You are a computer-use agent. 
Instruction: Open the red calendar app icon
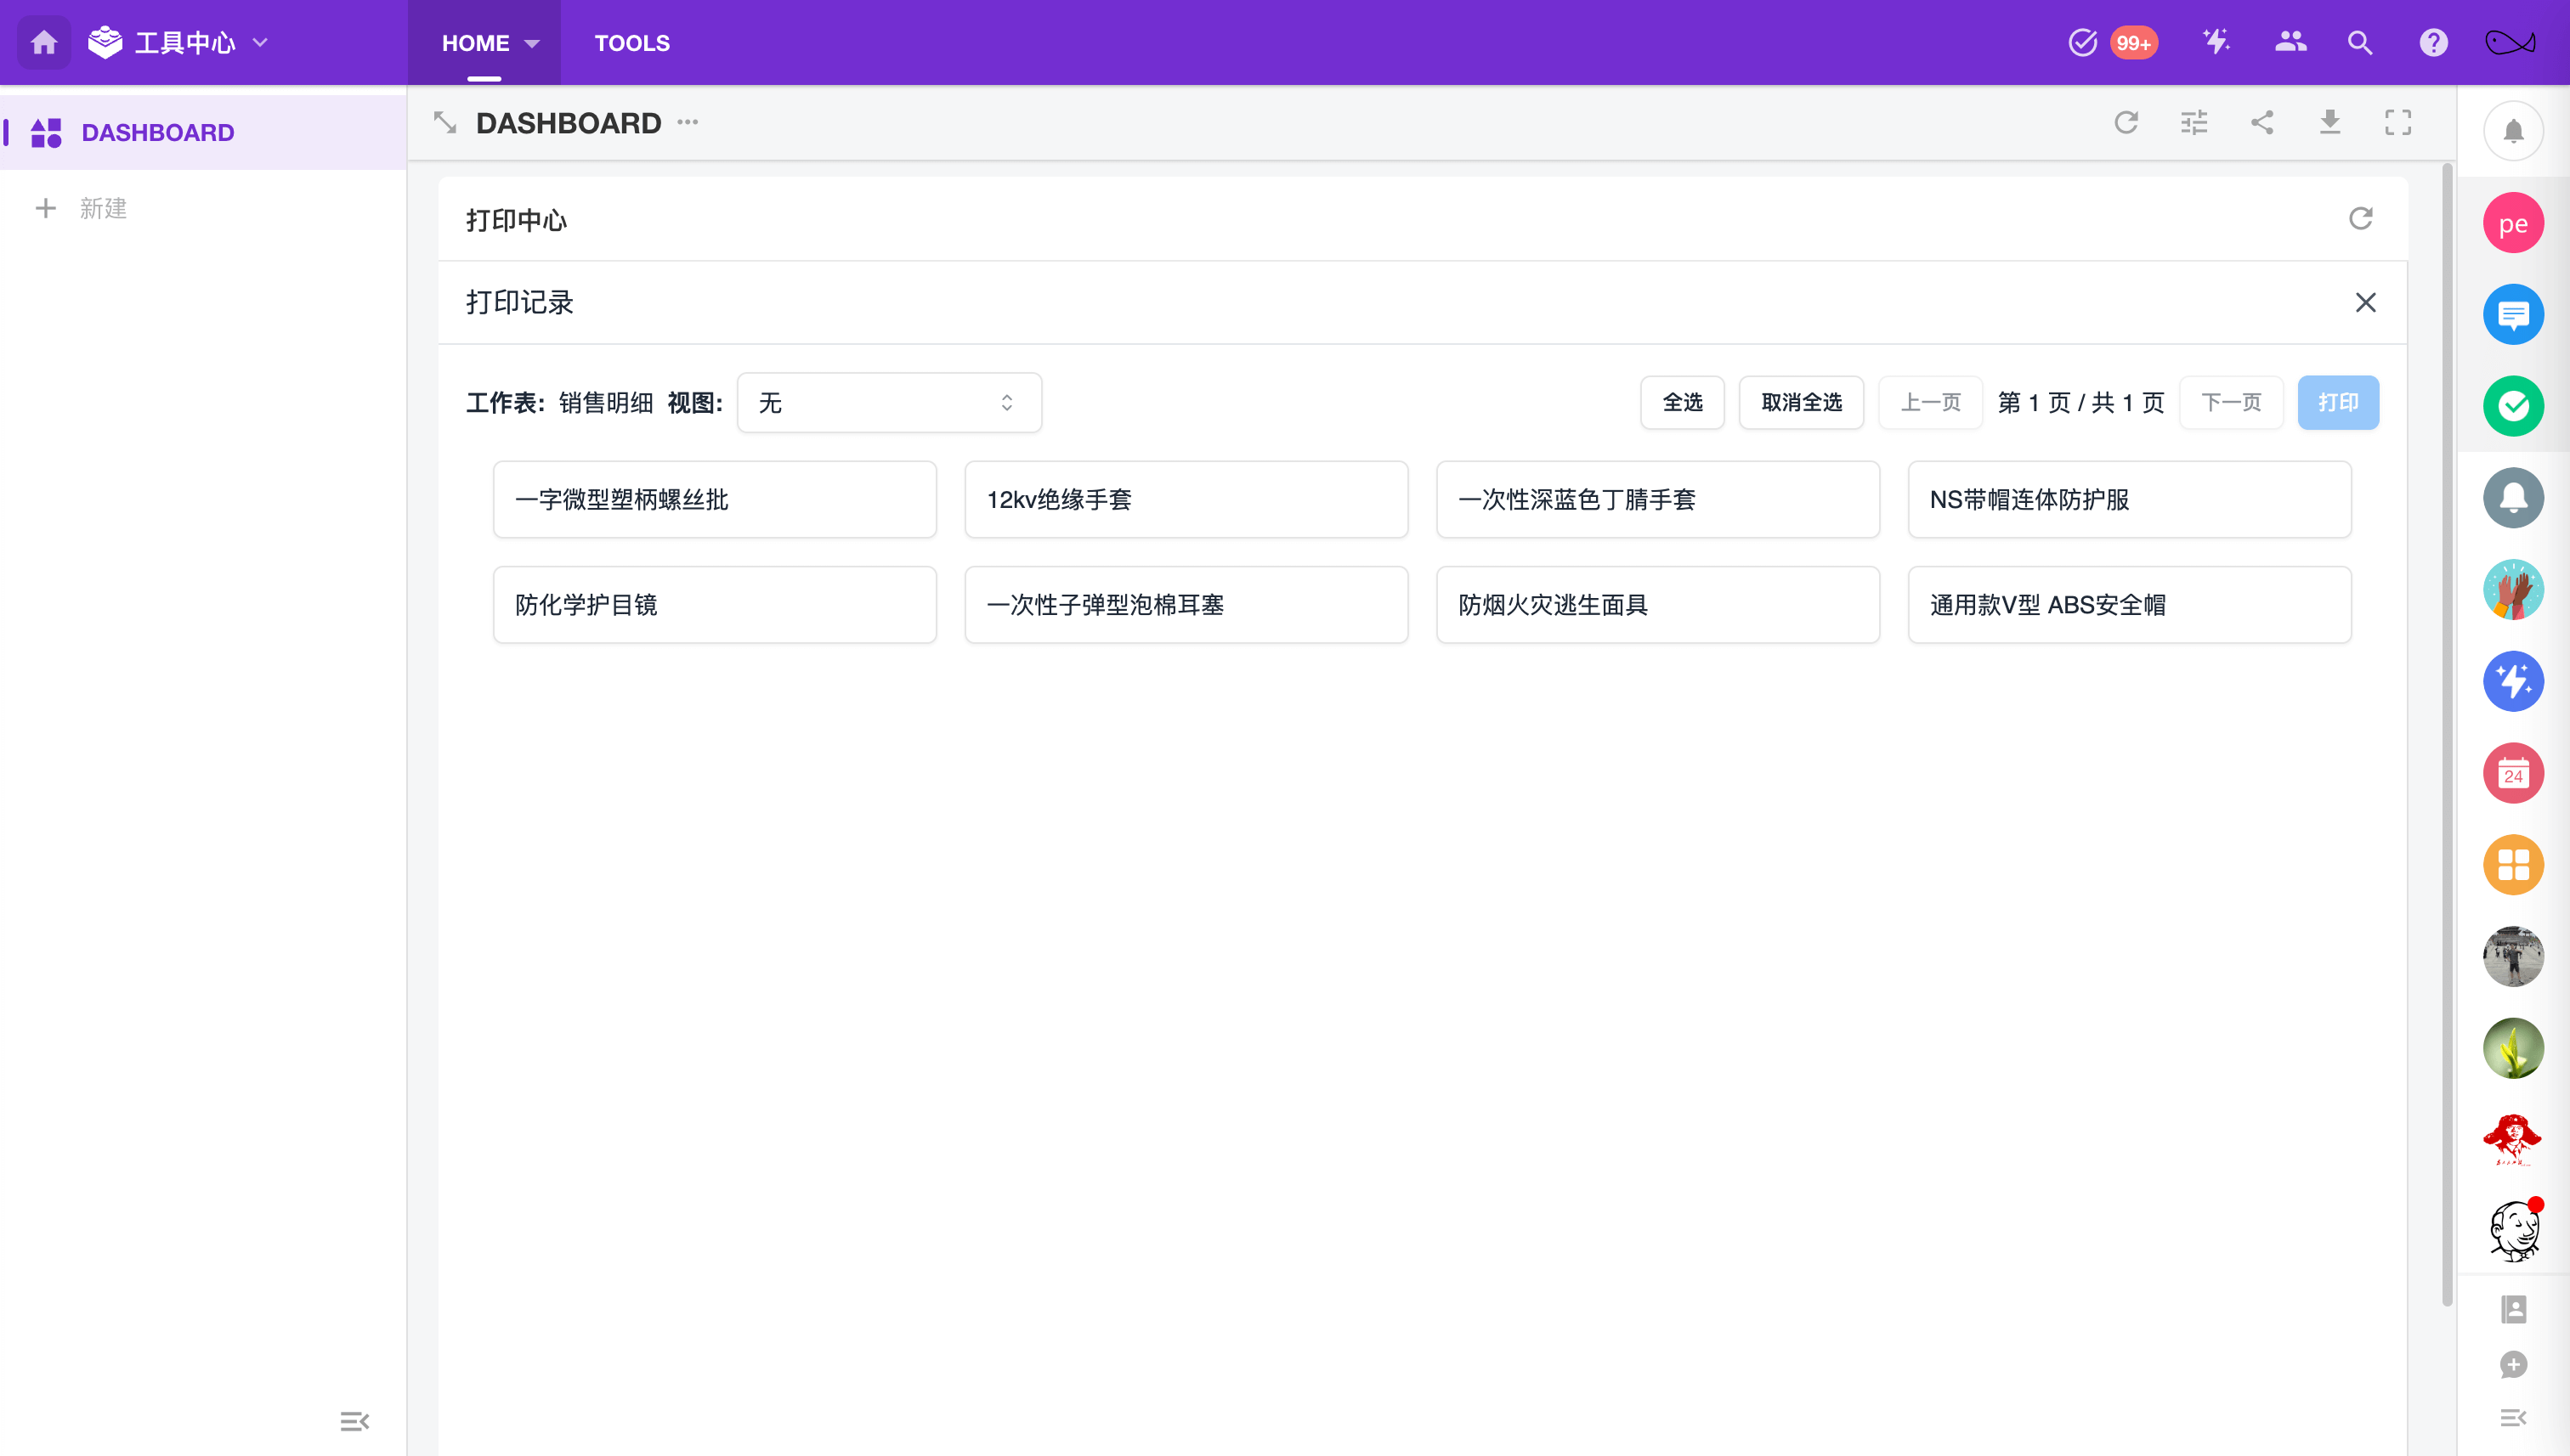tap(2512, 773)
